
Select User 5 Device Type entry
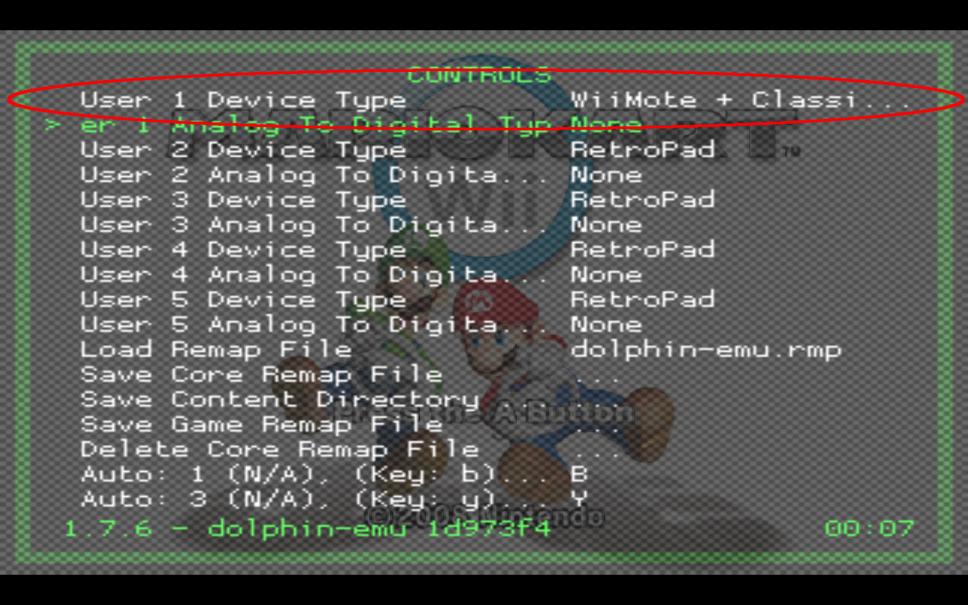point(243,299)
